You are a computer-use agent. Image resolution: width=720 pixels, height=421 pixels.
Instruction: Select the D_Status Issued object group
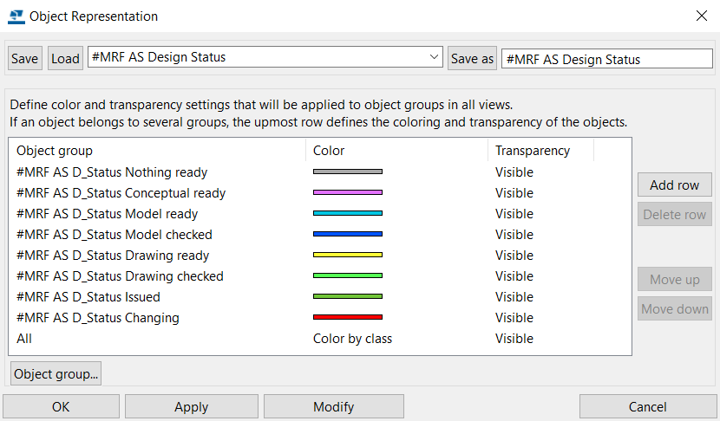click(88, 297)
